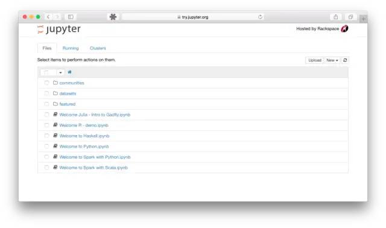386x228 pixels.
Task: Click notebook icon for Spark with Scala
Action: pyautogui.click(x=55, y=168)
